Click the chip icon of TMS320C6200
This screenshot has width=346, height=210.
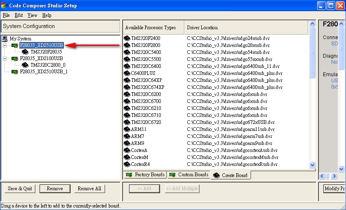pos(127,94)
